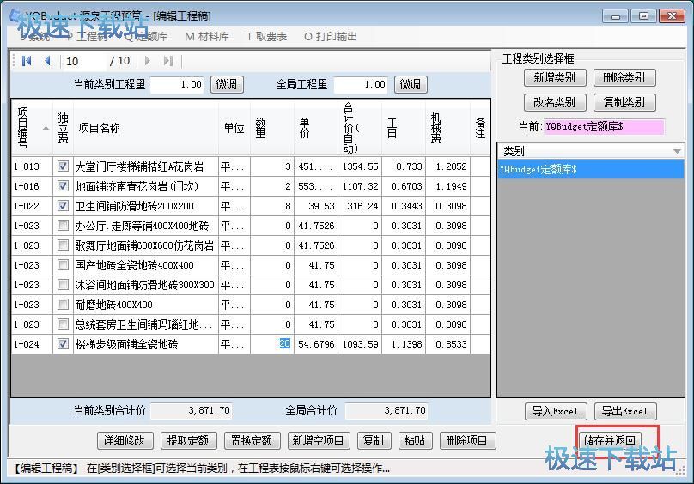Click 改名类别 button
The image size is (694, 484).
click(x=555, y=103)
